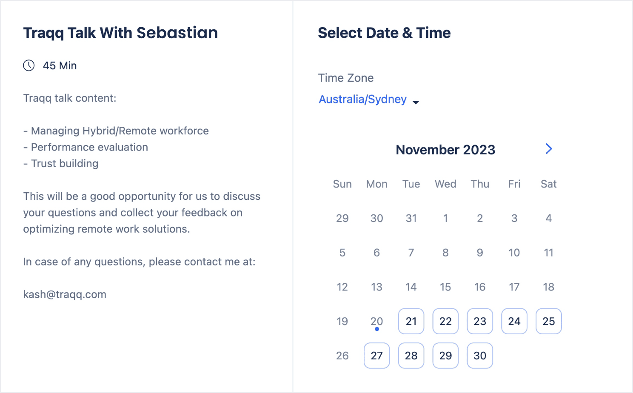Pick Wednesday November 29 (last row)
This screenshot has width=633, height=393.
pos(445,356)
